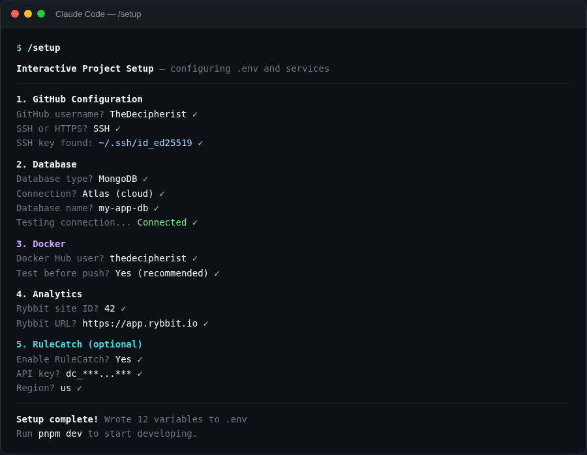Click the checkmark beside Database name my-app-db
587x455 pixels.
click(x=155, y=208)
